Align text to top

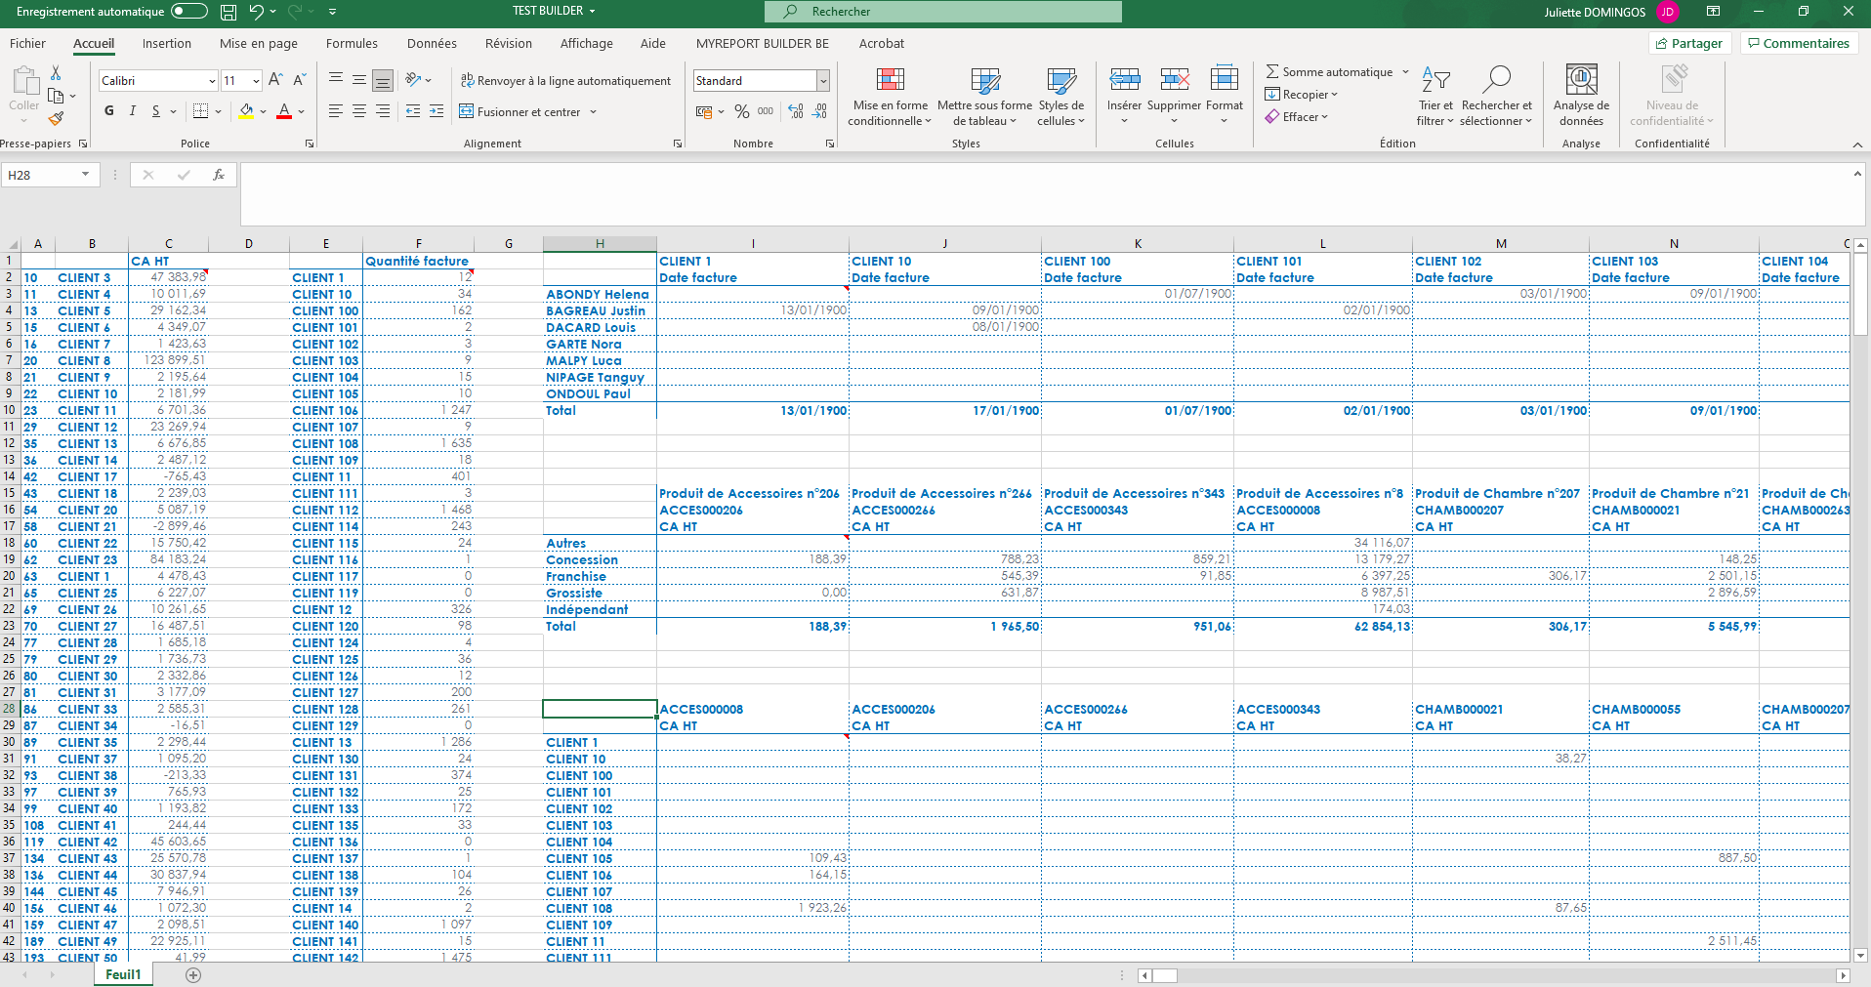click(x=336, y=80)
